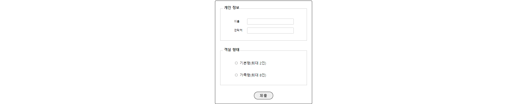Choose the eight-person family room circle
This screenshot has width=520, height=104.
(x=236, y=75)
